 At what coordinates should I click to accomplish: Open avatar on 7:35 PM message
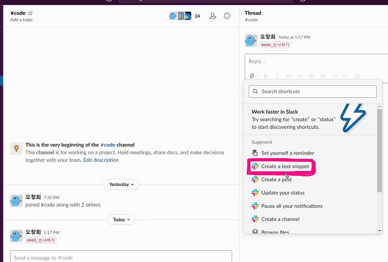[x=16, y=200]
